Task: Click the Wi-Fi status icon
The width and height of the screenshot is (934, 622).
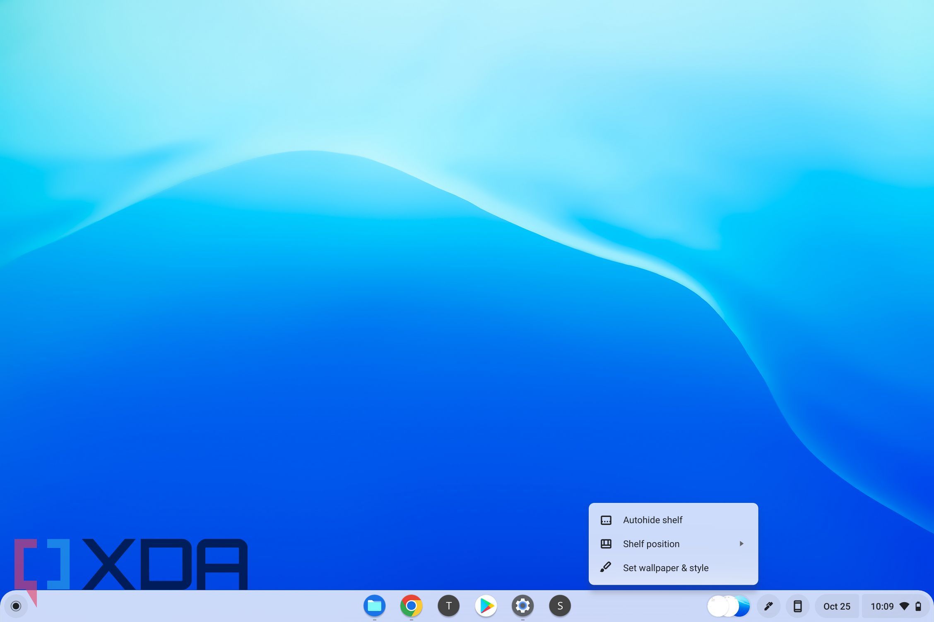Action: [x=904, y=606]
